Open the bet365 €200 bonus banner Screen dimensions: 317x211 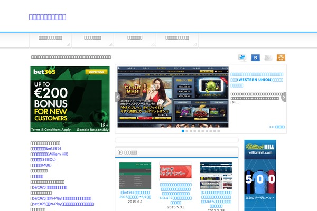(70, 99)
